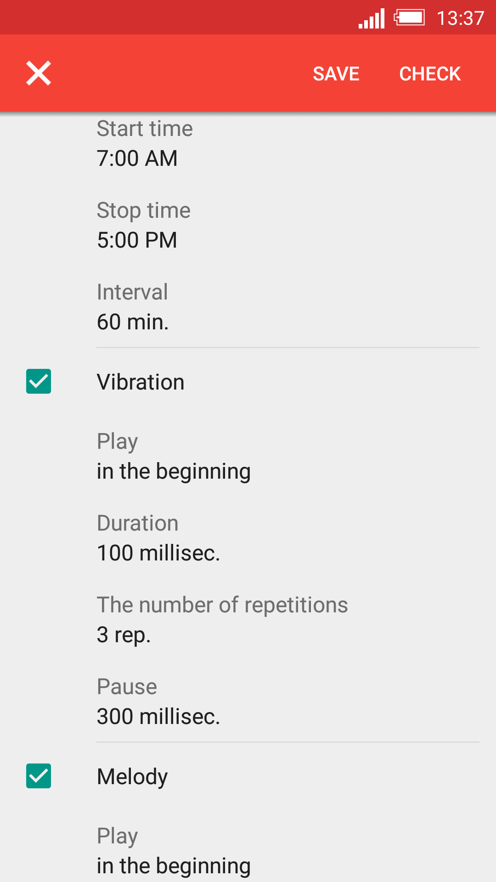Screen dimensions: 496x882
Task: Tap the Melody label
Action: 132,777
